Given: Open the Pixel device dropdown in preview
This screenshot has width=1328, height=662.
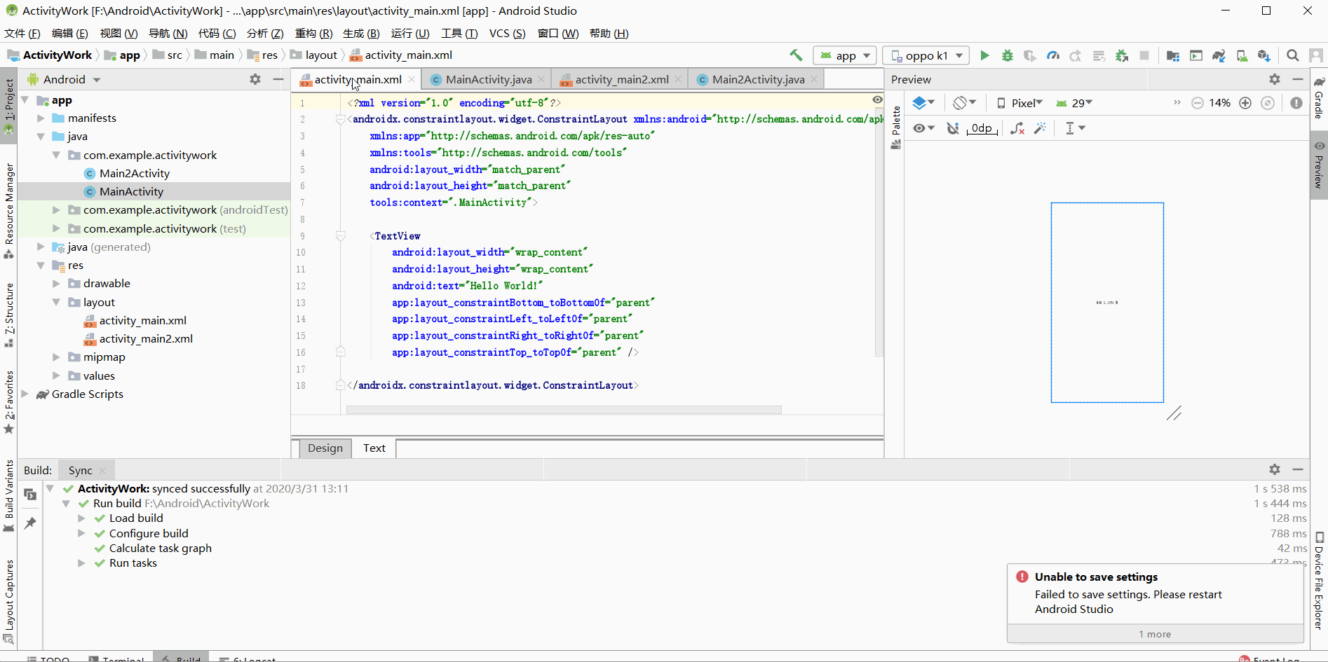Looking at the screenshot, I should (1023, 102).
